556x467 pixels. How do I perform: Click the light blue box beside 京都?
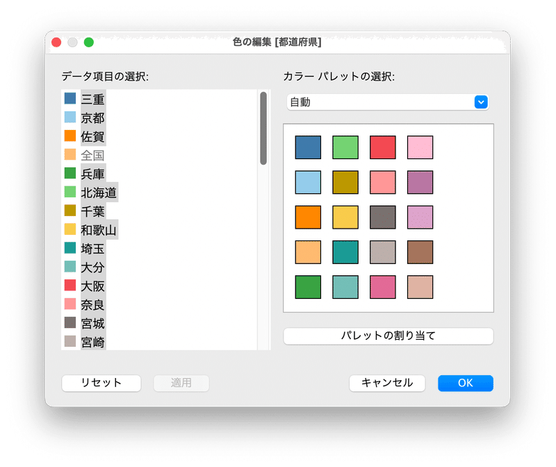[70, 117]
